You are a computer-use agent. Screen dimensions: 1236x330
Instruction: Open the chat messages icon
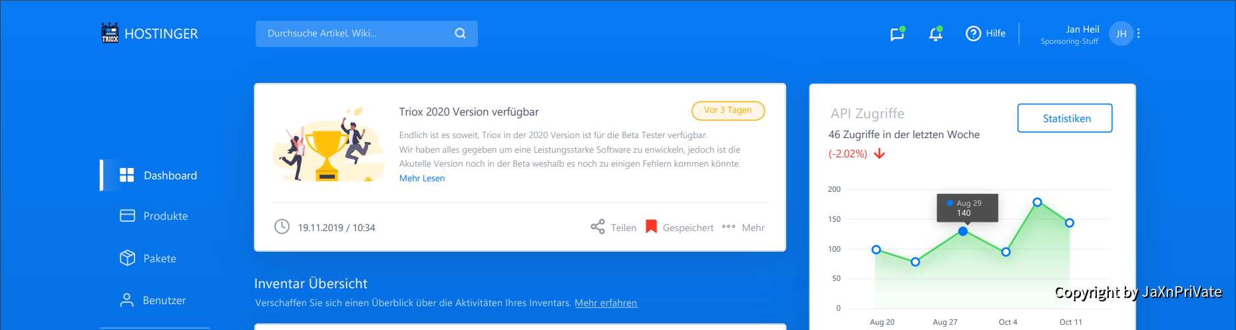click(897, 34)
